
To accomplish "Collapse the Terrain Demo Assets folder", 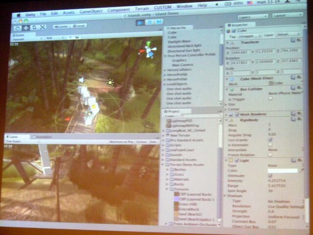I will 163,165.
